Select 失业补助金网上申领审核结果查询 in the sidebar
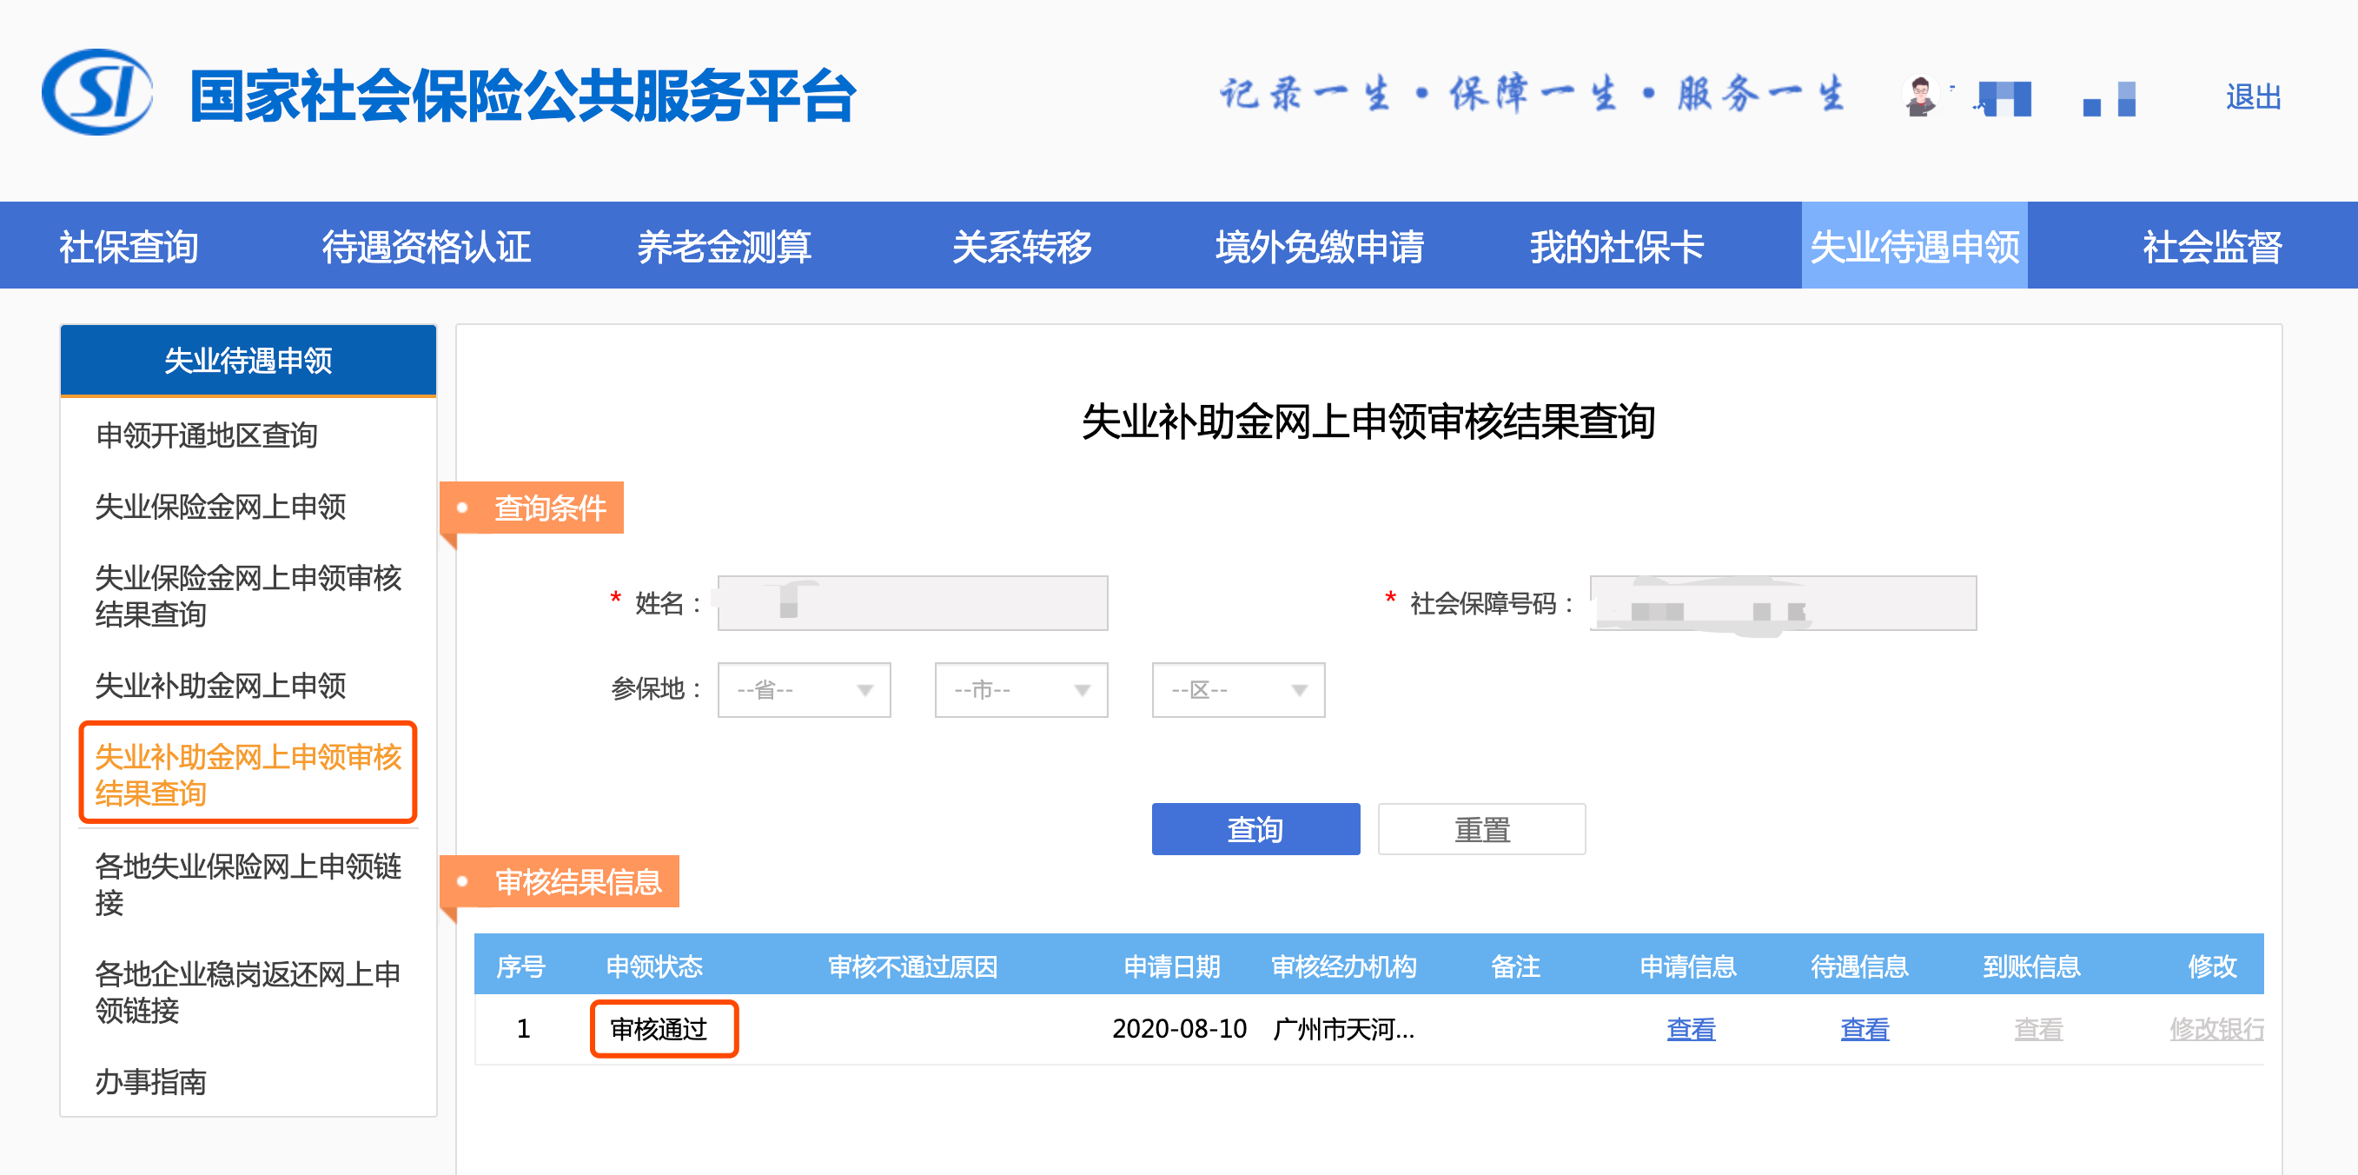Viewport: 2358px width, 1175px height. click(x=248, y=773)
